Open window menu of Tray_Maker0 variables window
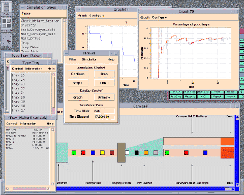The height and width of the screenshot is (195, 244). [7, 118]
